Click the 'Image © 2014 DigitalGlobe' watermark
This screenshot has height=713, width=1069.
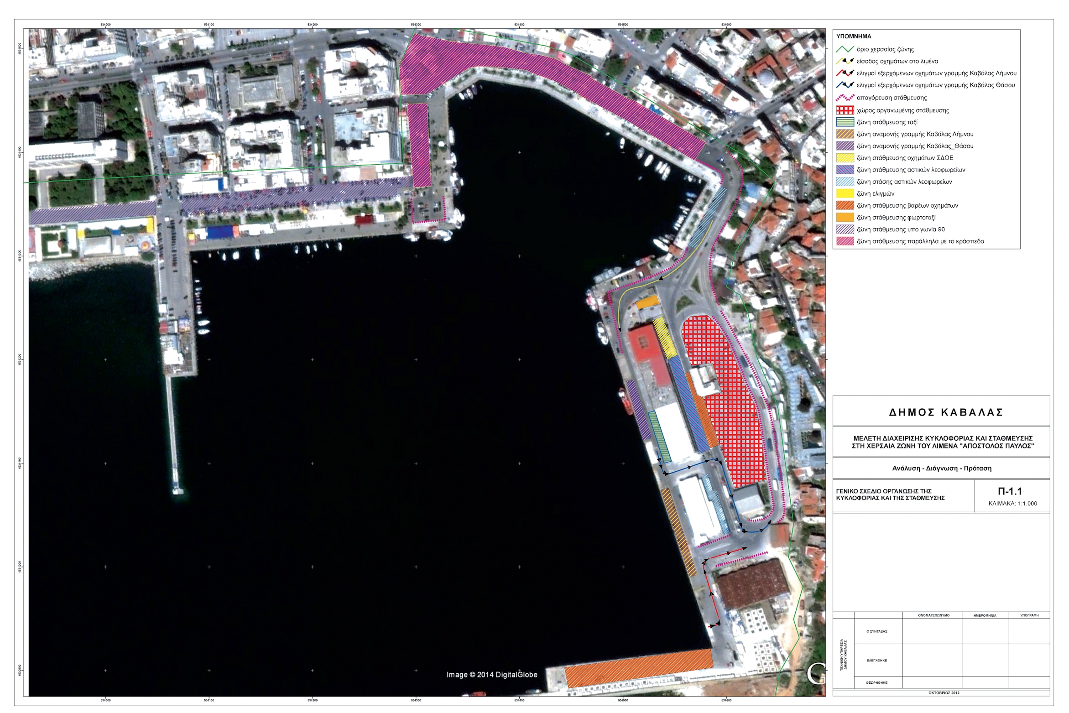pyautogui.click(x=491, y=675)
